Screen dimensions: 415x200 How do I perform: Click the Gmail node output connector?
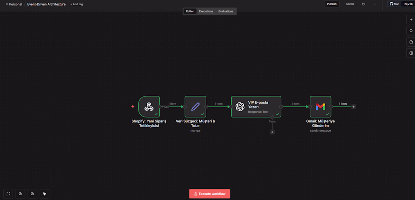coord(331,107)
